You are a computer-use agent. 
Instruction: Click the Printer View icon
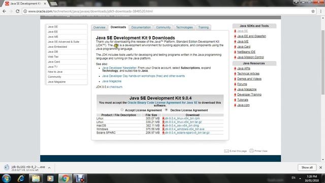click(x=251, y=150)
